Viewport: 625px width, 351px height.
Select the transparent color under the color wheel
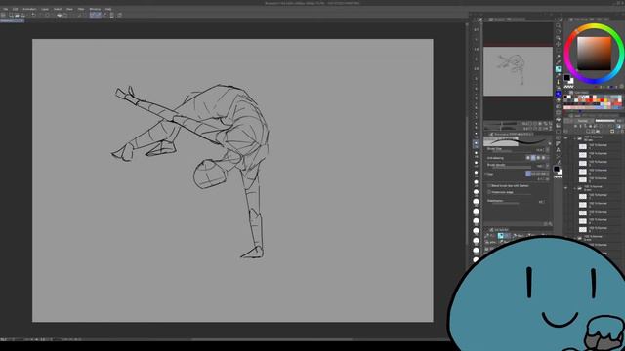pyautogui.click(x=568, y=87)
